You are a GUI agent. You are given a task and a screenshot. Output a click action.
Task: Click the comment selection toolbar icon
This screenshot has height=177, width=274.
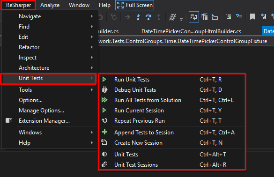239,17
